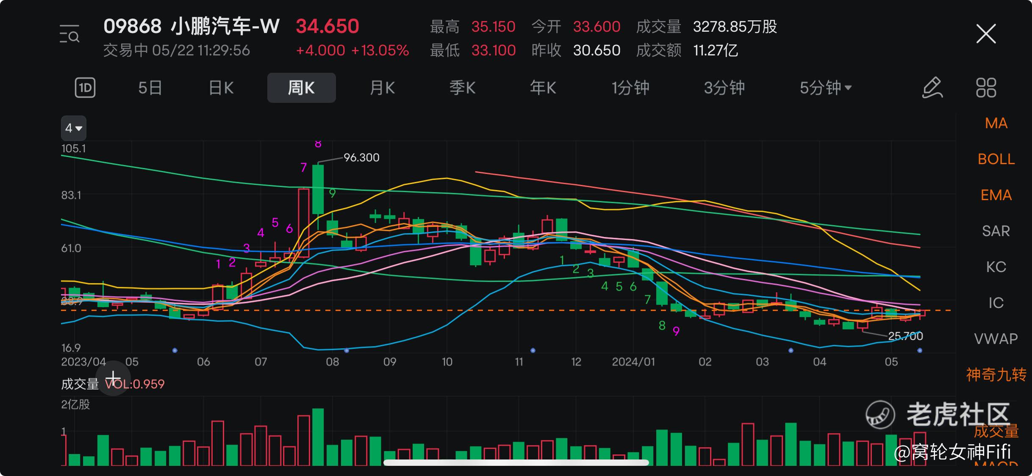The width and height of the screenshot is (1032, 476).
Task: Toggle the MA indicator on
Action: tap(996, 123)
